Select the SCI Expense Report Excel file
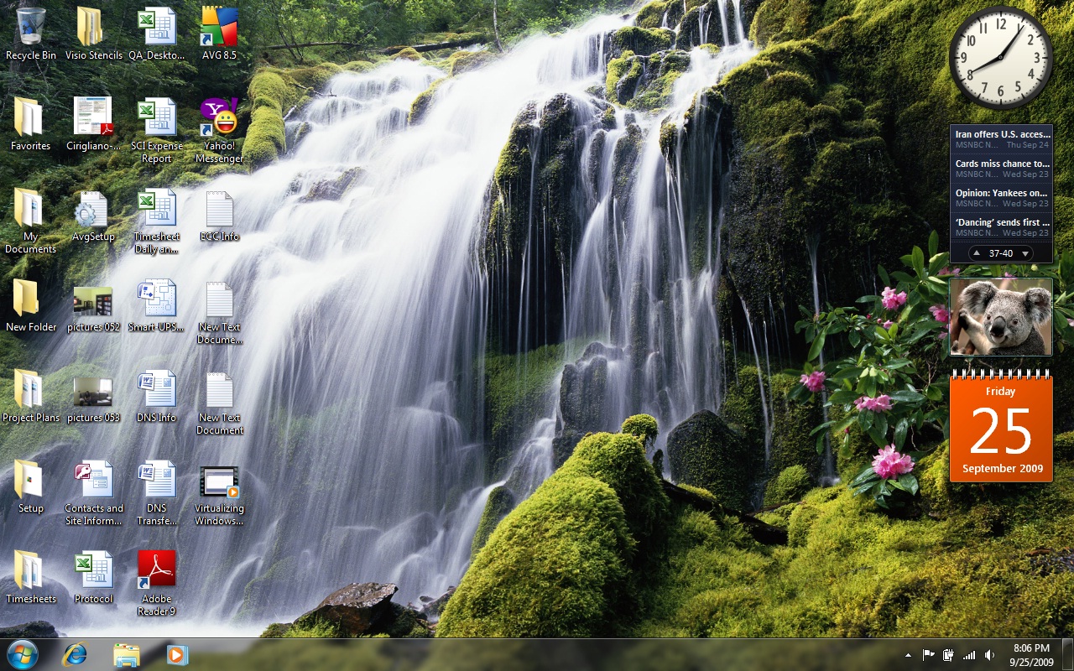This screenshot has height=671, width=1074. click(157, 119)
